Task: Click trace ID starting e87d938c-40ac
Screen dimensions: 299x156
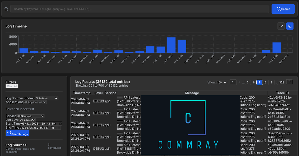Action: [280, 149]
